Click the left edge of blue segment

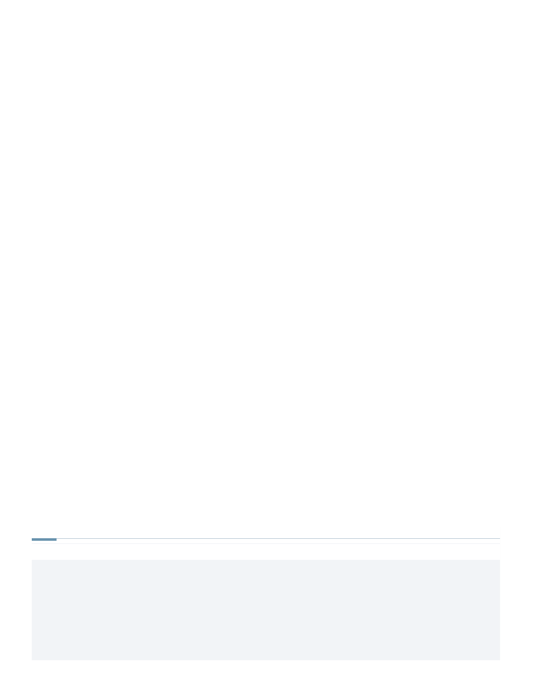point(32,540)
